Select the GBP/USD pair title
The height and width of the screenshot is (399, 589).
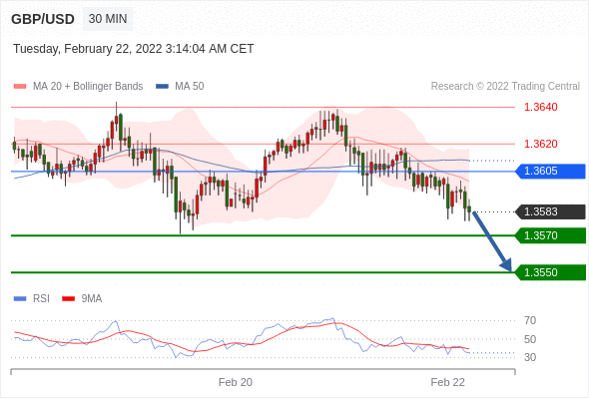point(43,19)
